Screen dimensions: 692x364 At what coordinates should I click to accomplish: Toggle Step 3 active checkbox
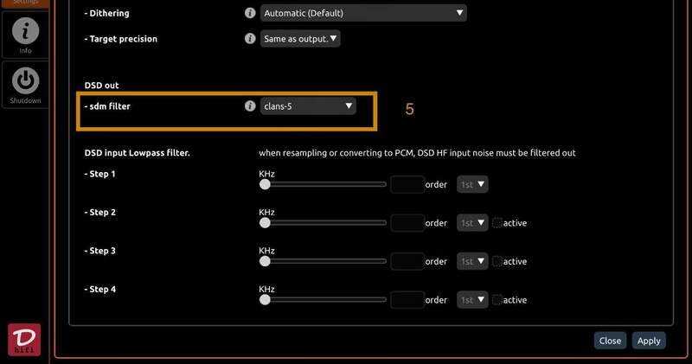(x=497, y=261)
